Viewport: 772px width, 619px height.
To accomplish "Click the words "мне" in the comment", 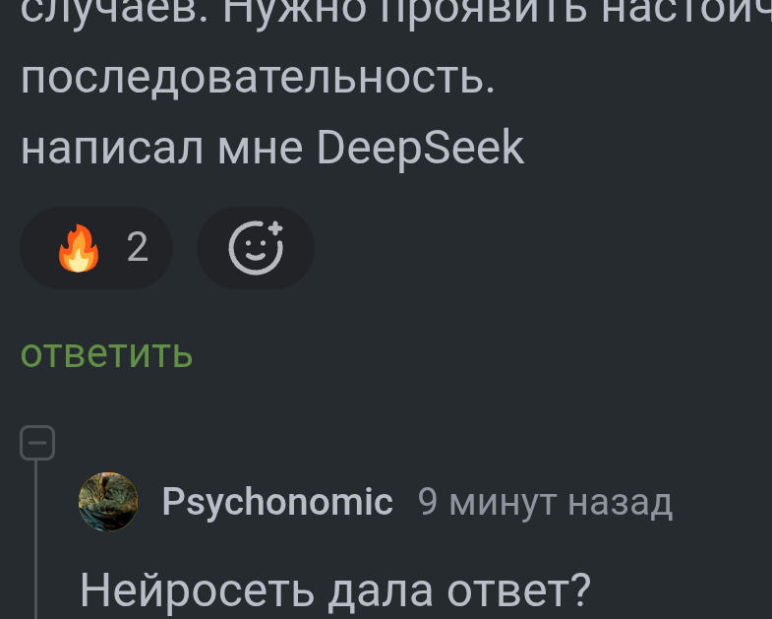I will click(261, 150).
